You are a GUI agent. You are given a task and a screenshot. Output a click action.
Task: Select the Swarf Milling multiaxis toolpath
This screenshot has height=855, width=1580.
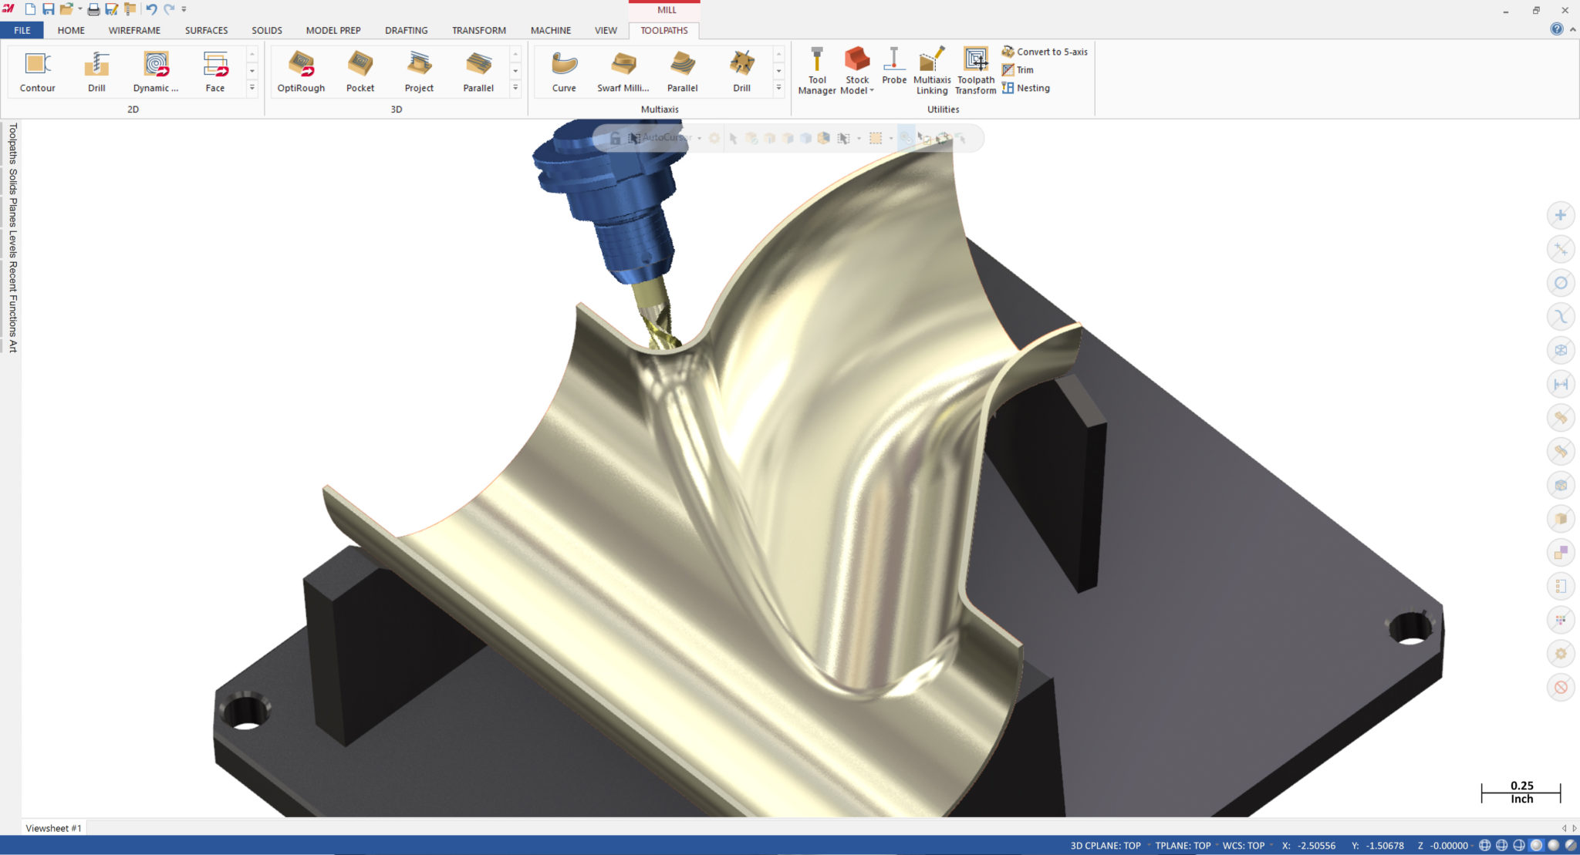click(623, 71)
